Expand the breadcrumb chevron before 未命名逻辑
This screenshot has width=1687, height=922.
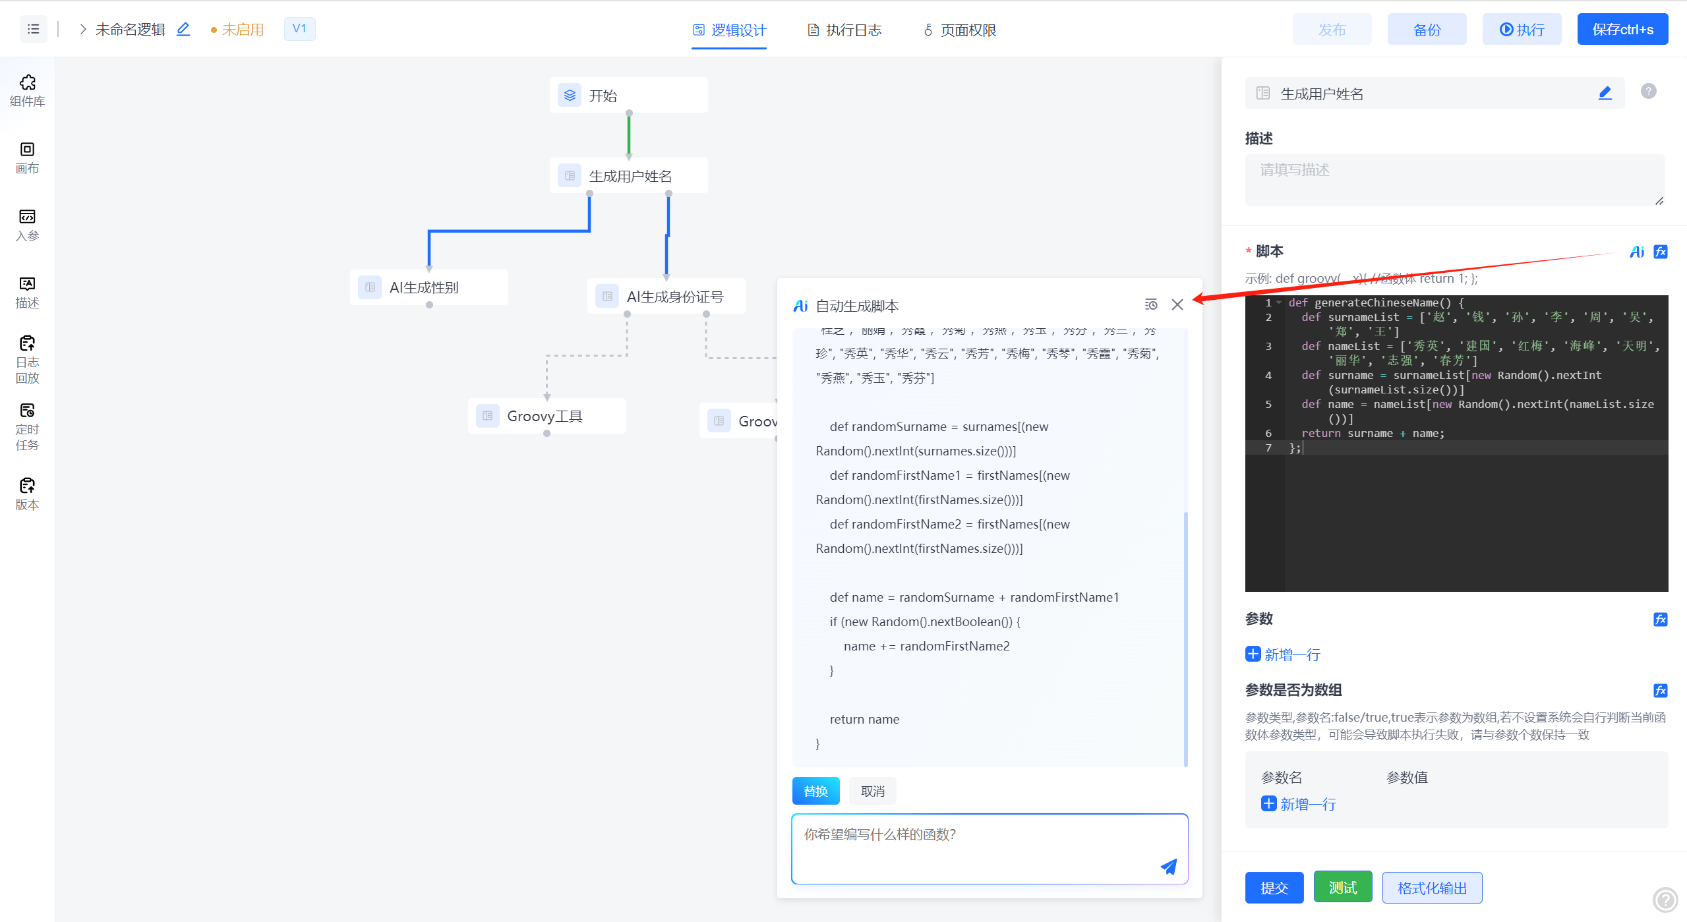[83, 29]
